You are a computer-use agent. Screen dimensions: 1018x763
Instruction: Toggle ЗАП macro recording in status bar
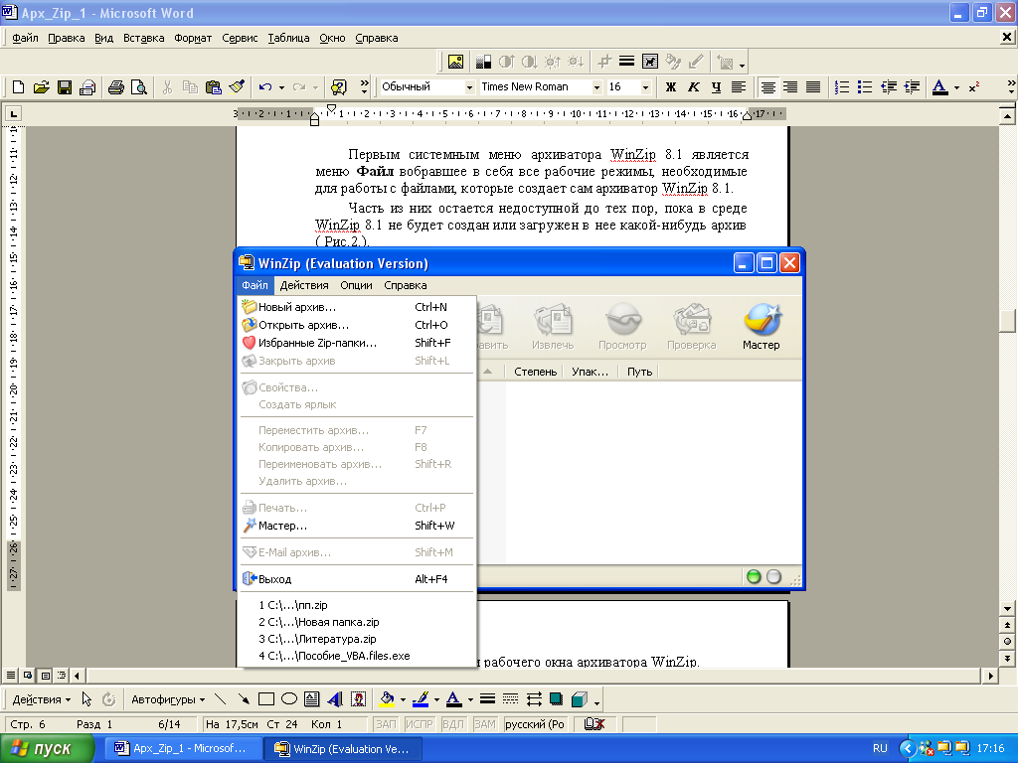point(386,724)
